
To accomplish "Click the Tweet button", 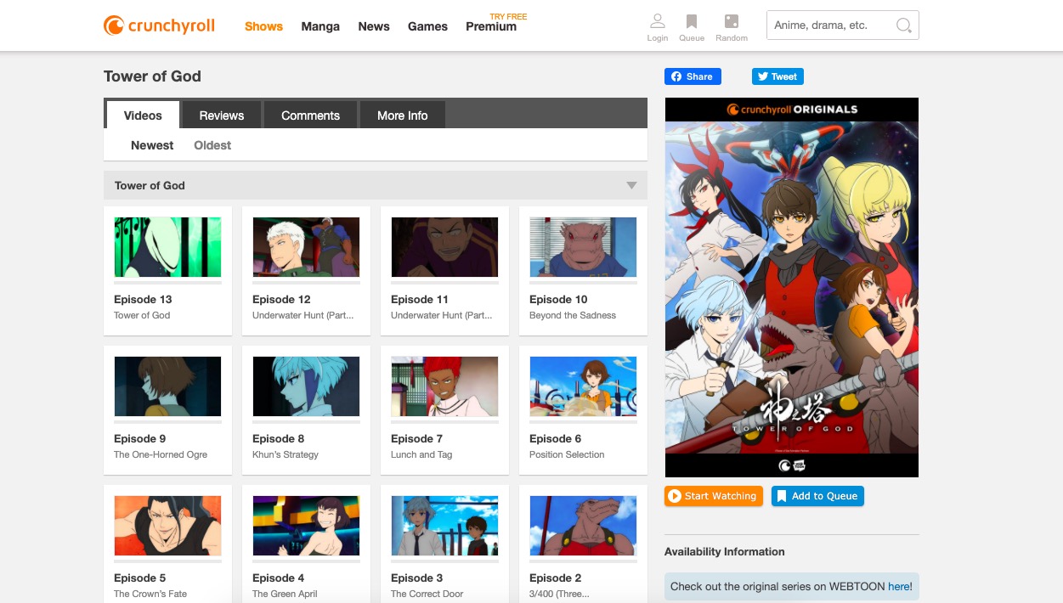I will pos(777,76).
